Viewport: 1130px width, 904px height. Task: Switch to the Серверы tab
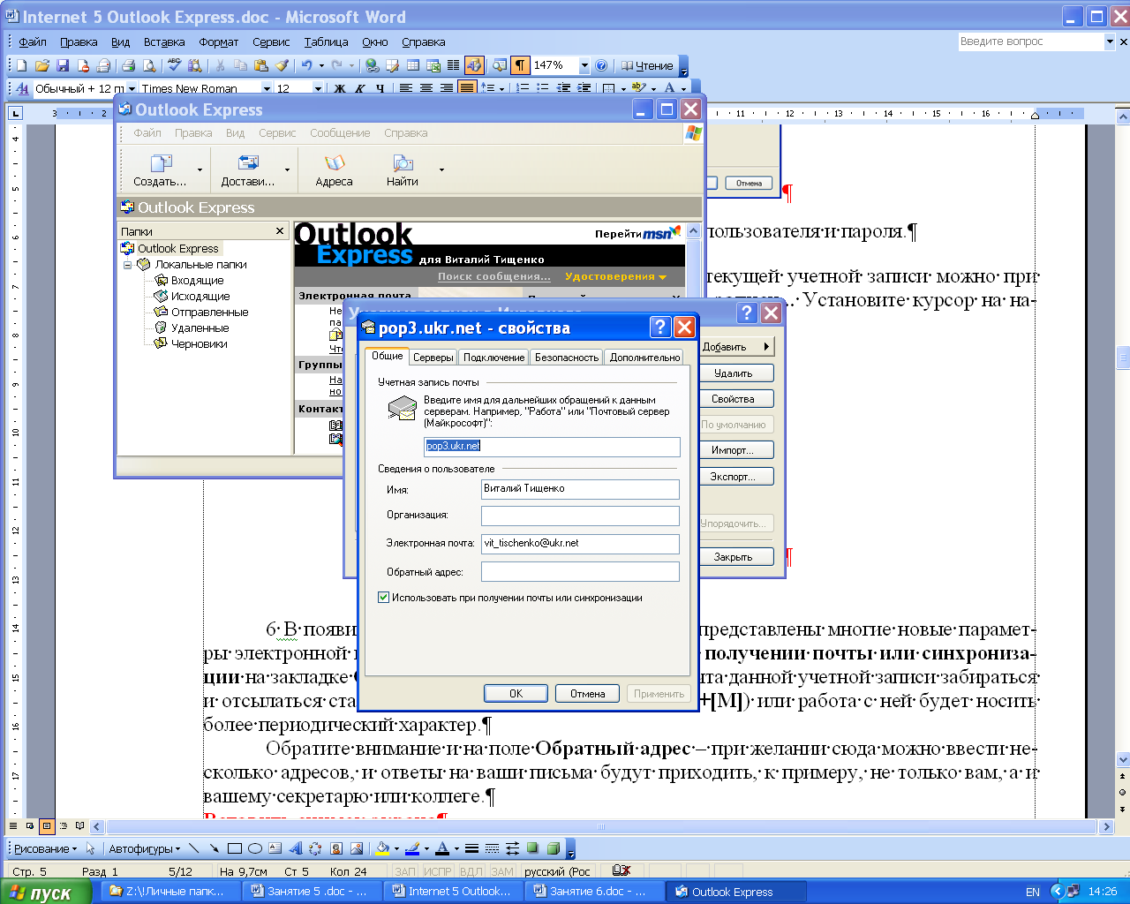pyautogui.click(x=433, y=358)
